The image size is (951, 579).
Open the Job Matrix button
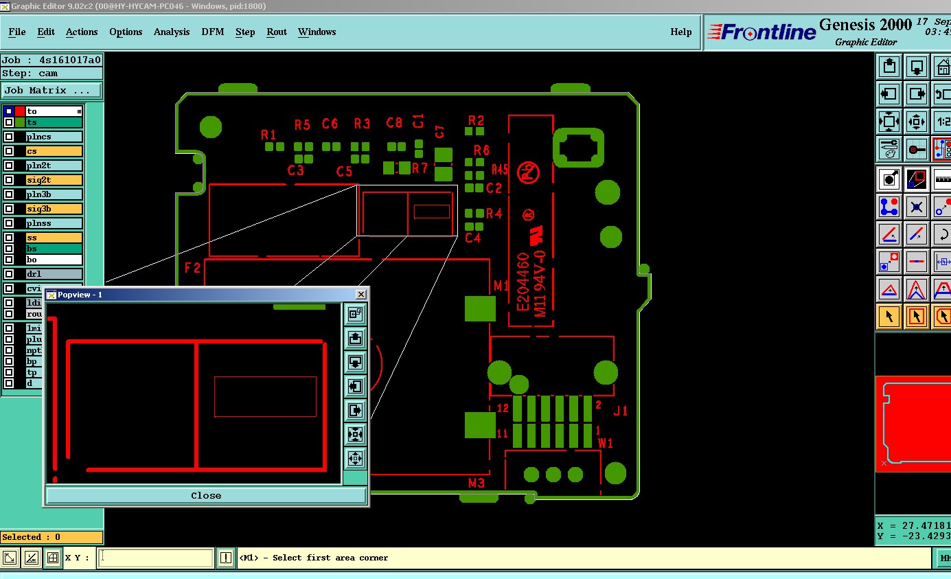pos(51,90)
